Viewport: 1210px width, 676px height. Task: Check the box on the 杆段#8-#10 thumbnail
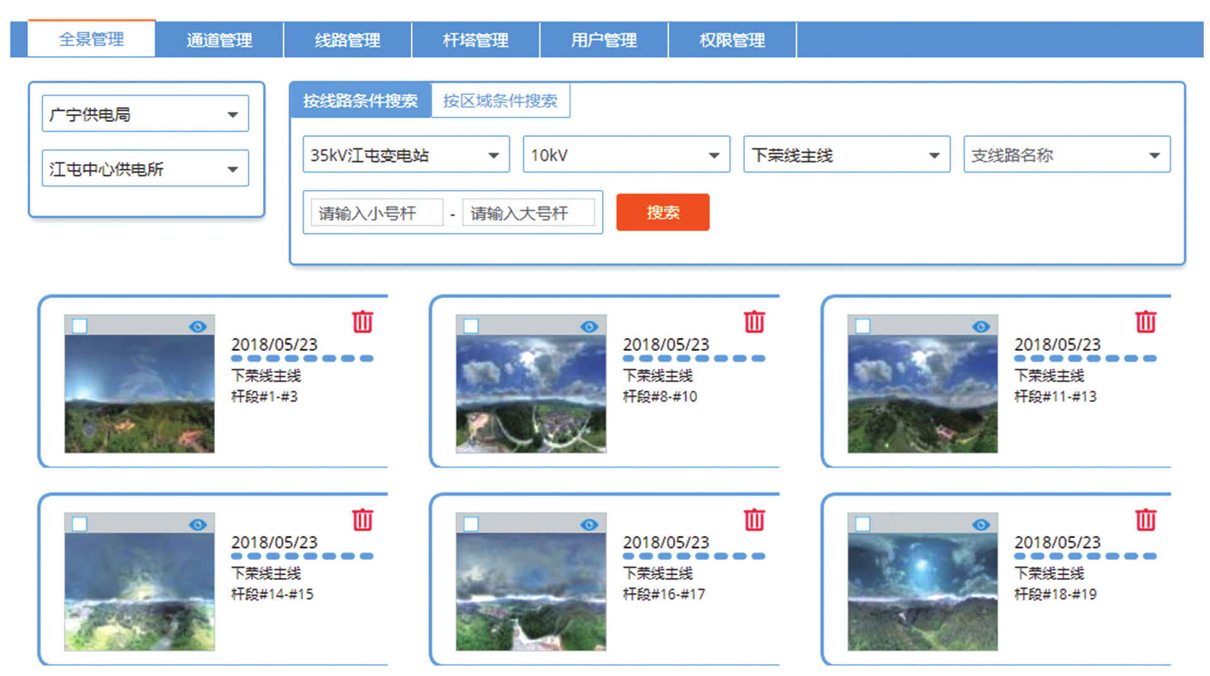click(x=471, y=326)
